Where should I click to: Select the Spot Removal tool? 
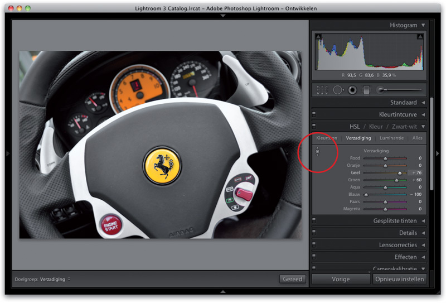338,90
